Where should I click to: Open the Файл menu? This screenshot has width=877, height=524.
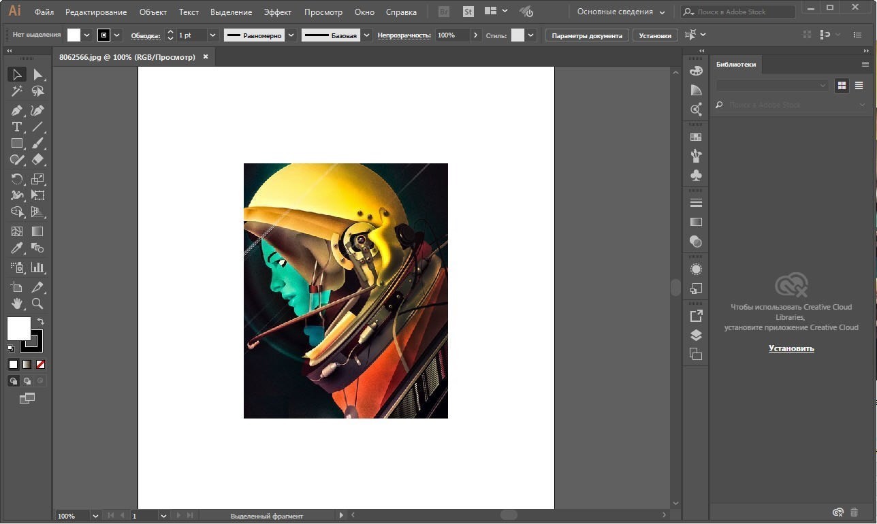[44, 12]
